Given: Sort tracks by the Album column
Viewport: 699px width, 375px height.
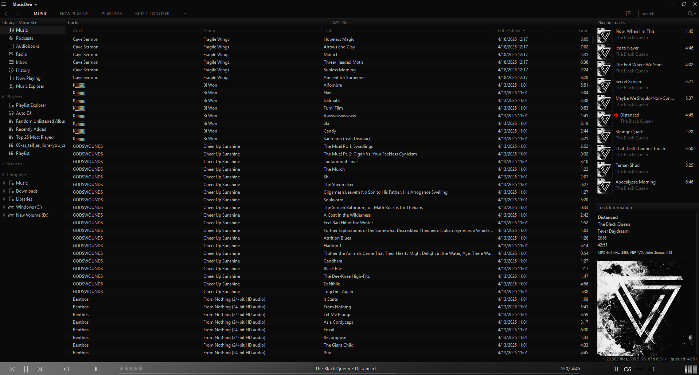Looking at the screenshot, I should [261, 31].
